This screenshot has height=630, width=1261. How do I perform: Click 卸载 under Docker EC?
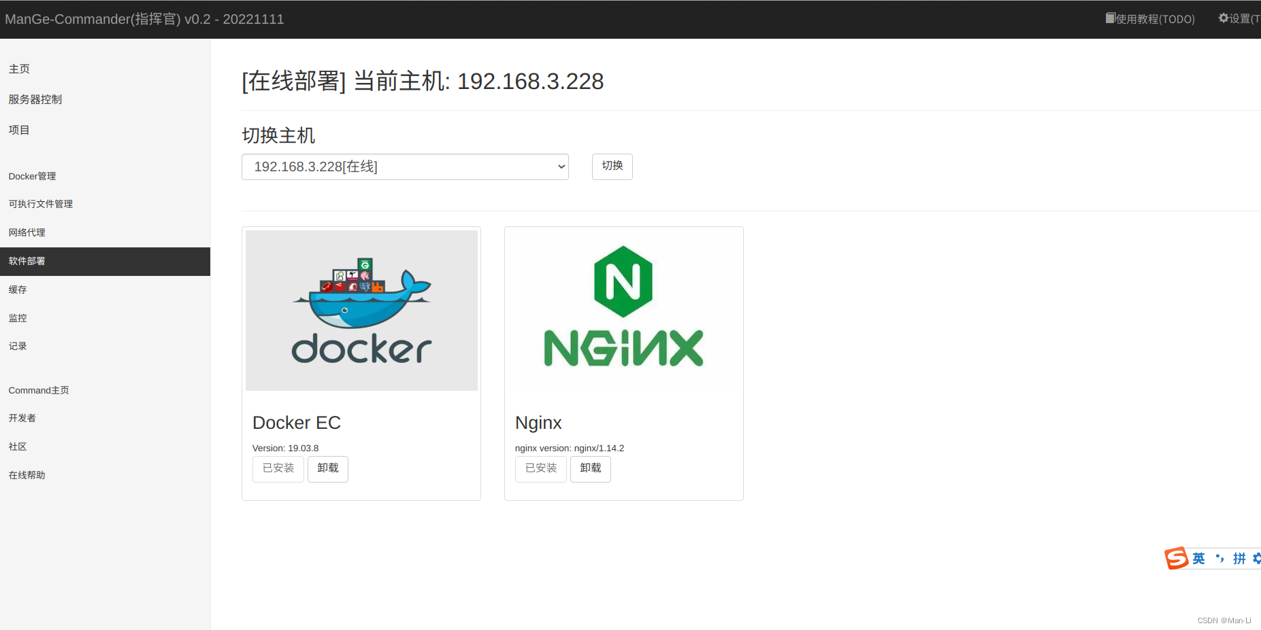pyautogui.click(x=327, y=468)
